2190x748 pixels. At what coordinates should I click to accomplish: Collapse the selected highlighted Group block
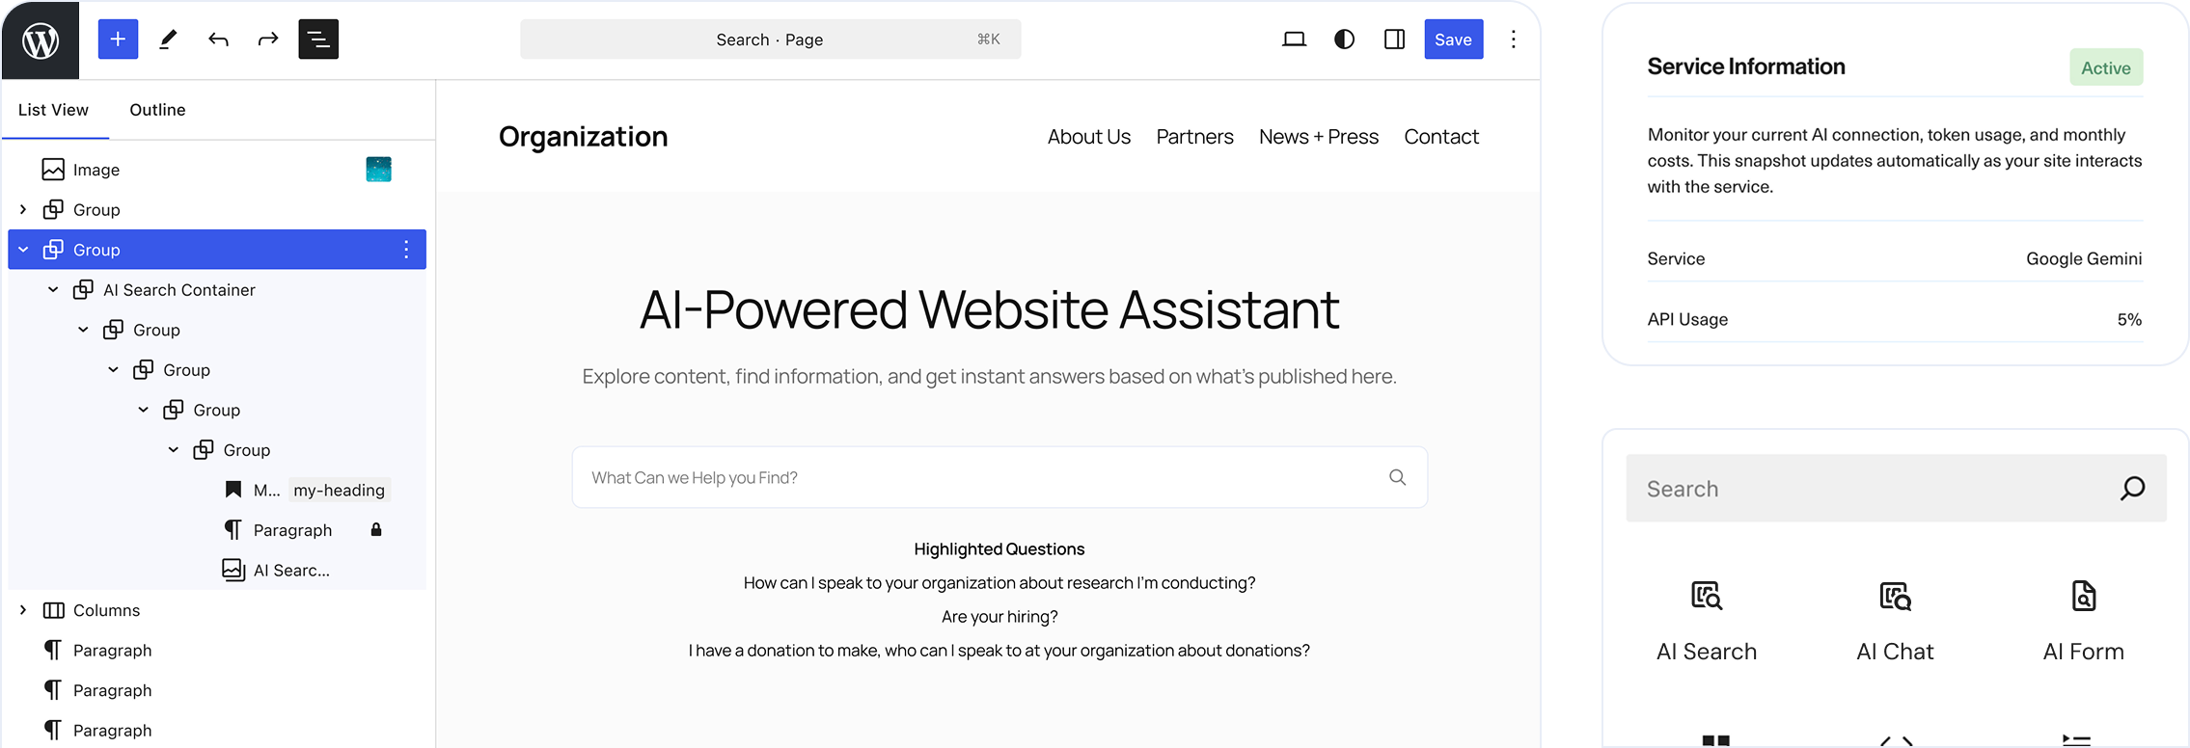[x=23, y=250]
